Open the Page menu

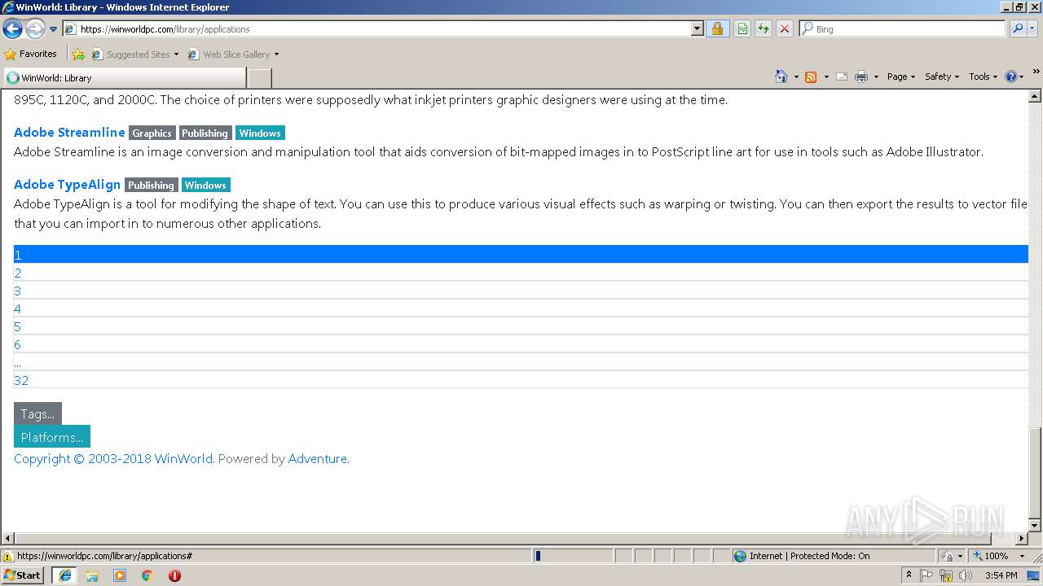tap(900, 77)
